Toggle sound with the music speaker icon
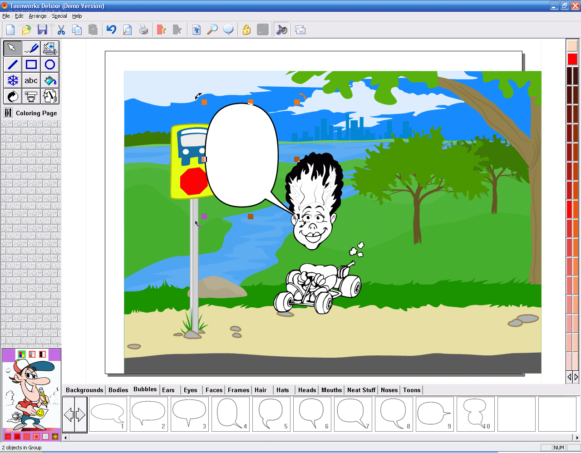581x453 pixels. (282, 30)
